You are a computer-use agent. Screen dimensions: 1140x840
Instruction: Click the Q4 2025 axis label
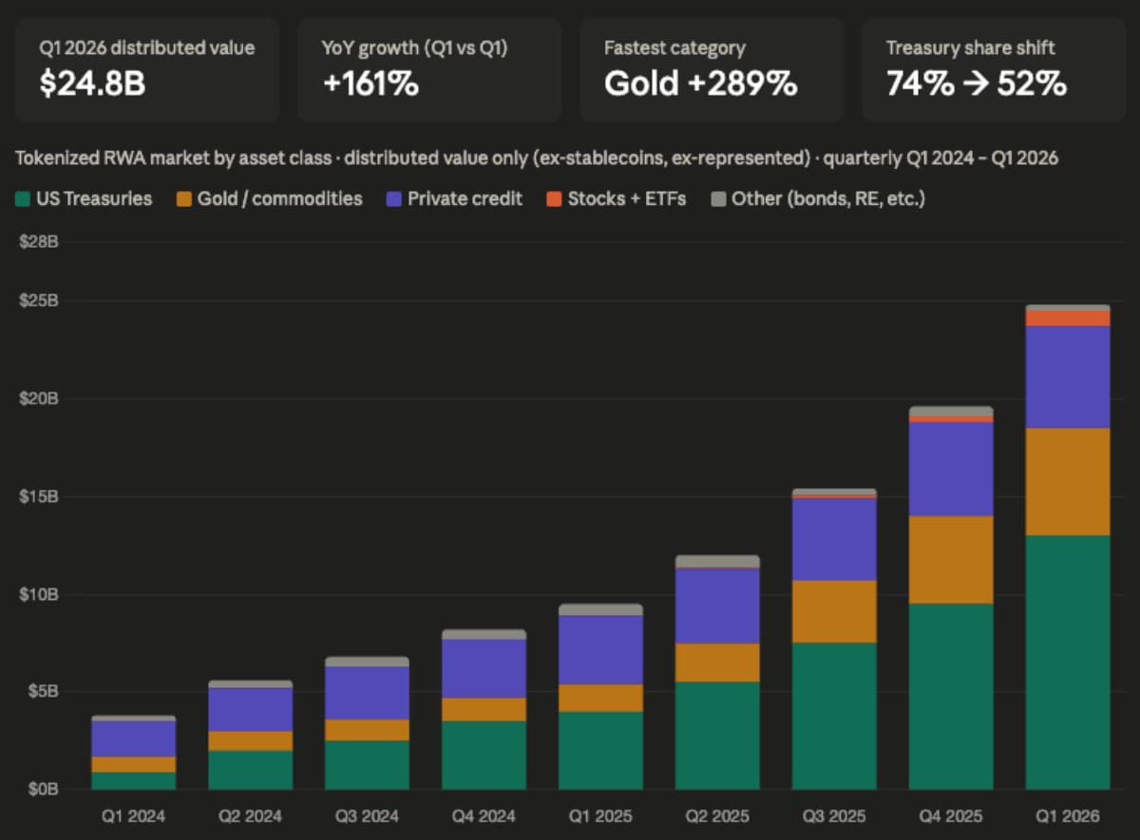pyautogui.click(x=951, y=815)
